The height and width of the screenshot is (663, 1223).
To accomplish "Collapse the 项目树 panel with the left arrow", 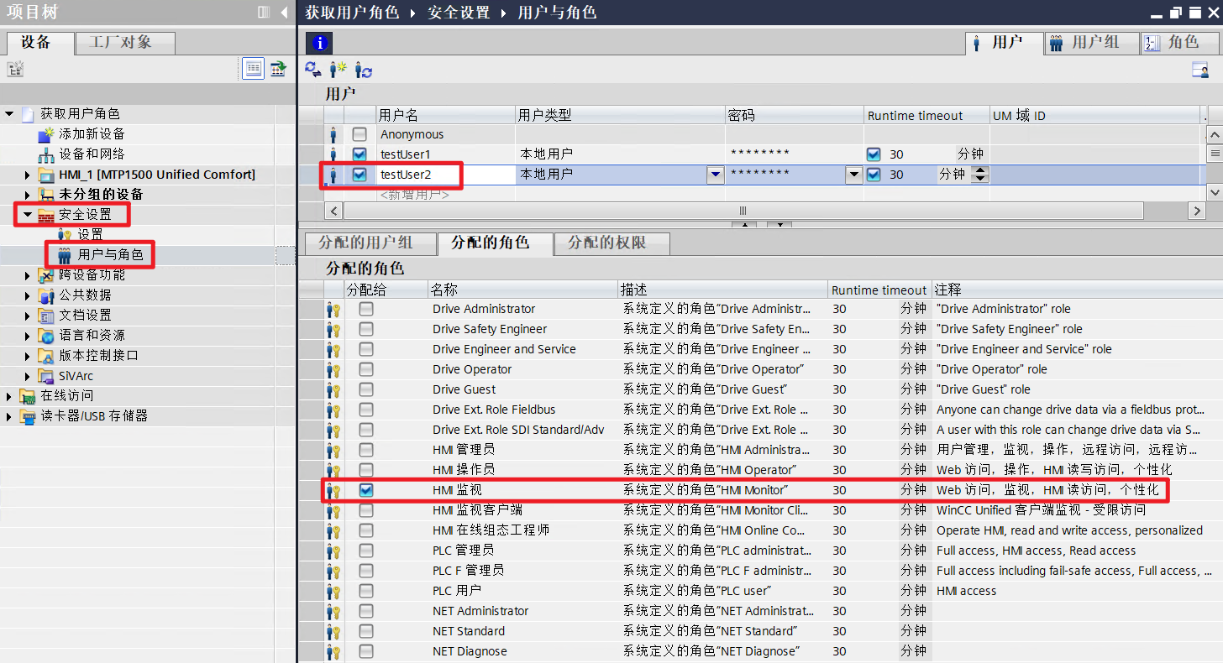I will pyautogui.click(x=284, y=12).
